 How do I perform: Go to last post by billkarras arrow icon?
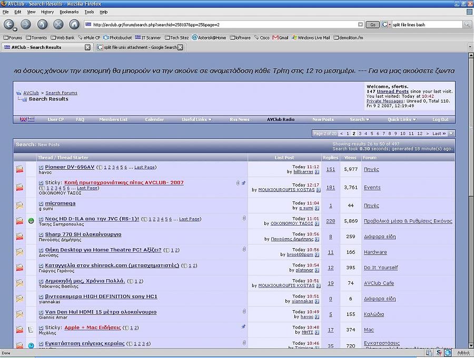click(317, 172)
